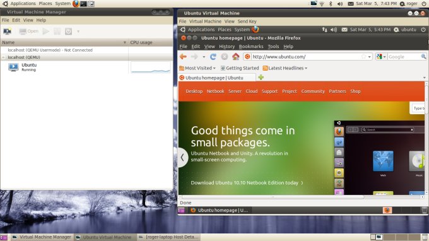
Task: Click the Ubuntu VM CPU usage graph
Action: pyautogui.click(x=151, y=67)
